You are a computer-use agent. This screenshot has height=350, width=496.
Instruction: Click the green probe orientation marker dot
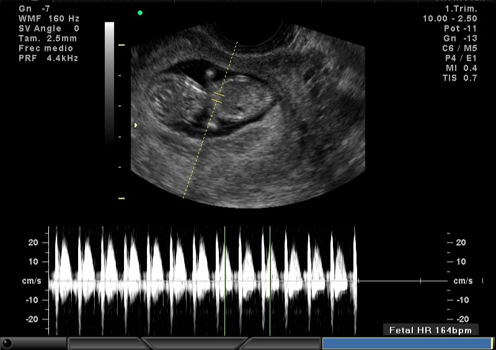coord(140,12)
